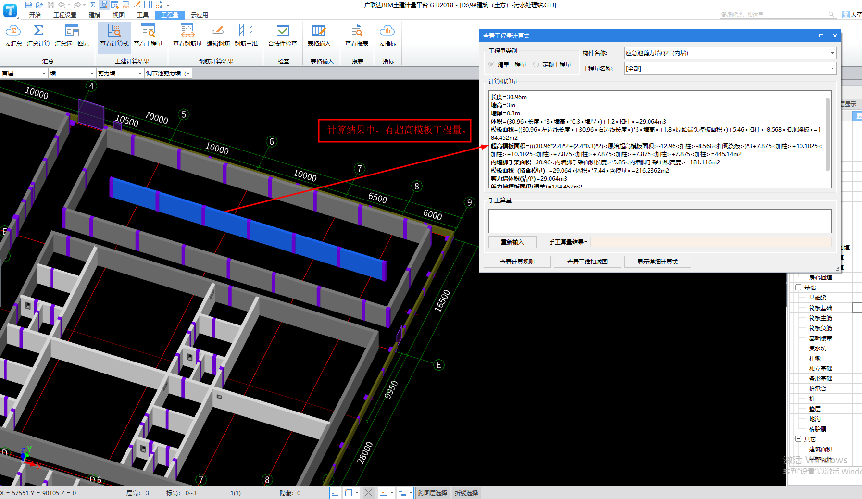Click the 重新输入 button
Screen dimensions: 862x499
click(512, 242)
